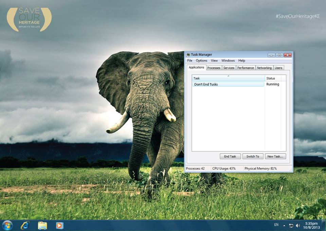Sort list by Status column header

coord(273,78)
